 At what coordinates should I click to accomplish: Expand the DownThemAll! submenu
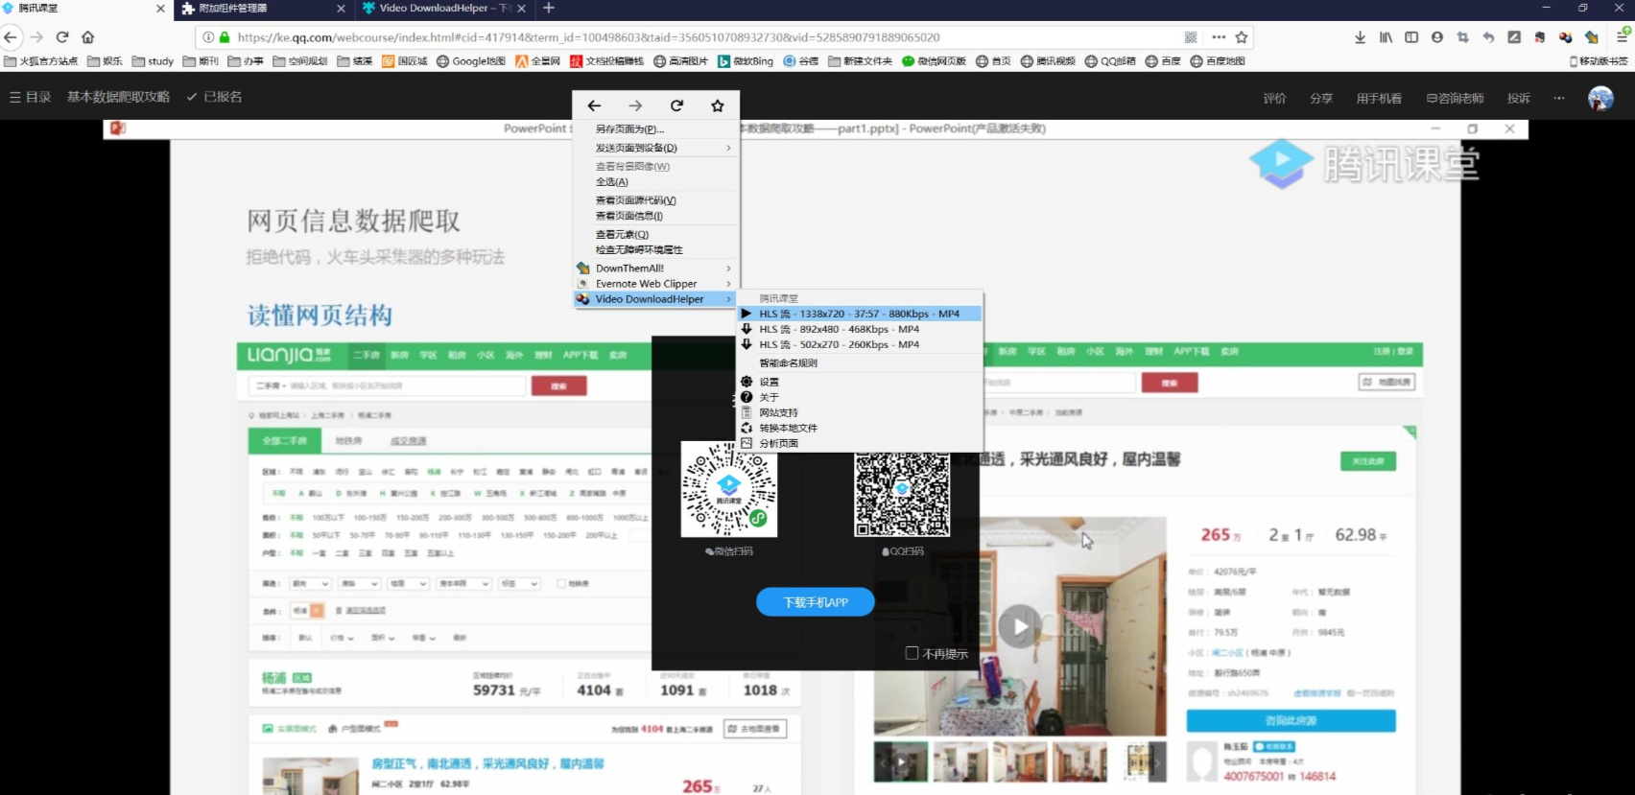(656, 269)
